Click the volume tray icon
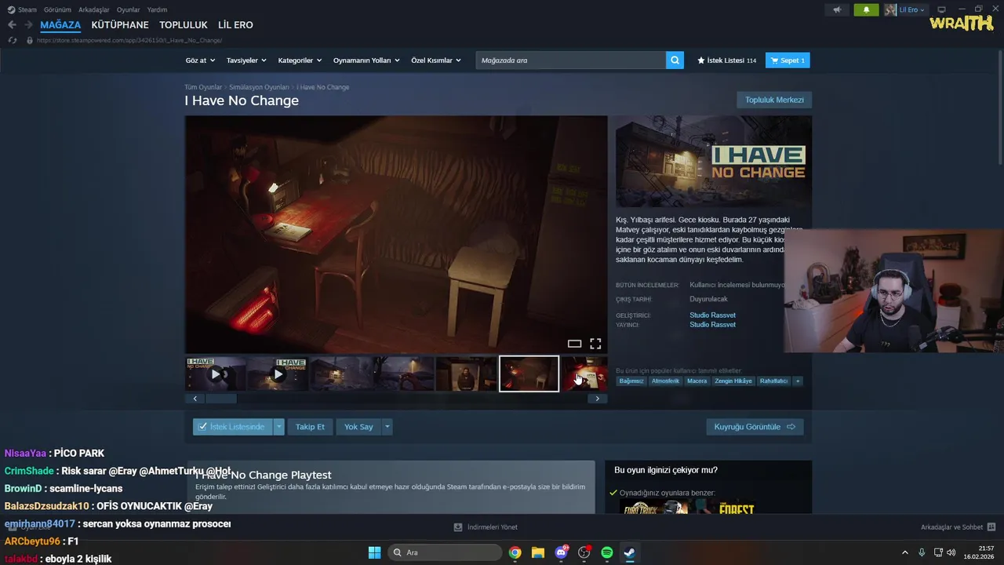Image resolution: width=1004 pixels, height=565 pixels. click(x=951, y=552)
